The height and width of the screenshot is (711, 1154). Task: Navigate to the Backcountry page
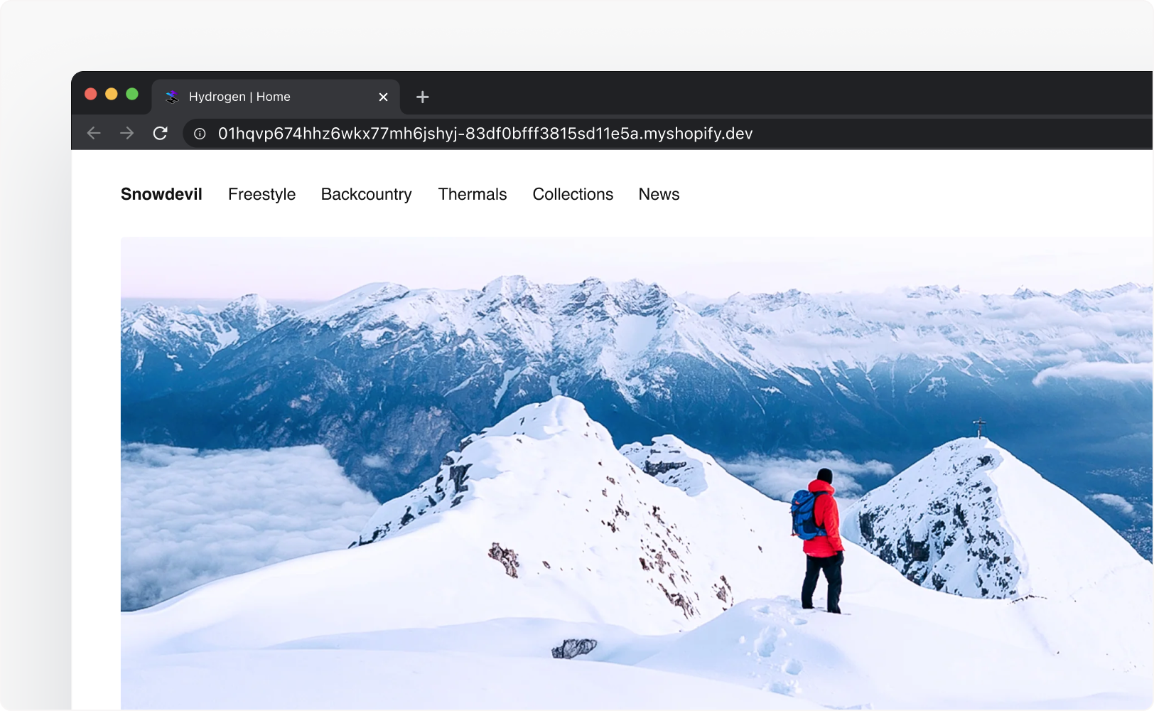367,194
